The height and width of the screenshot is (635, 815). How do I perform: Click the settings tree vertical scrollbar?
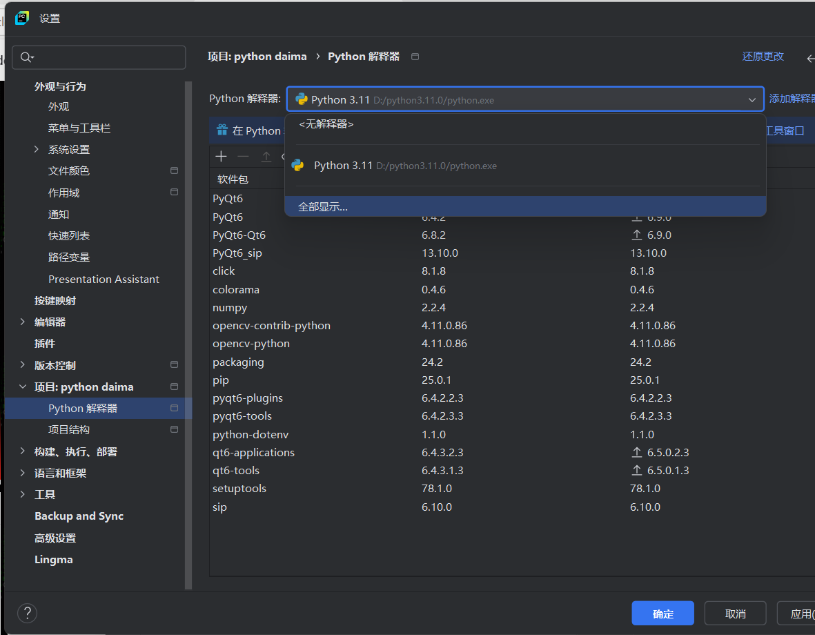coord(188,335)
